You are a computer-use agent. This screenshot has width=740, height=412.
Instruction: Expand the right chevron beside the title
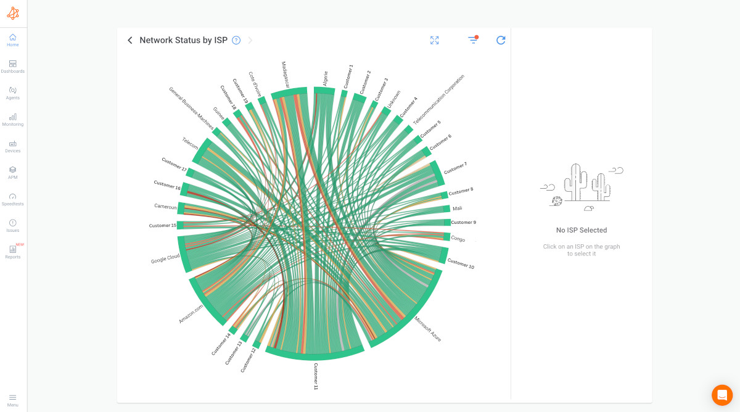[250, 40]
